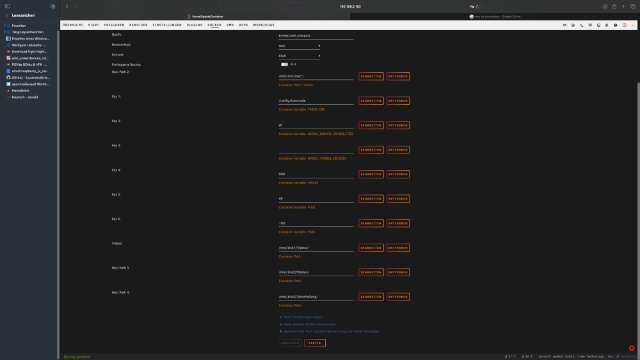Open the Unraid terminal icon
Viewport: 640px width, 360px height.
click(582, 26)
